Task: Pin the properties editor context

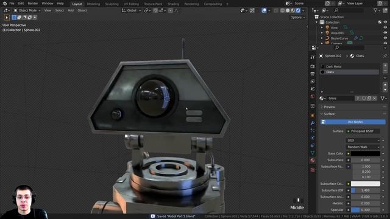Action: coord(385,56)
